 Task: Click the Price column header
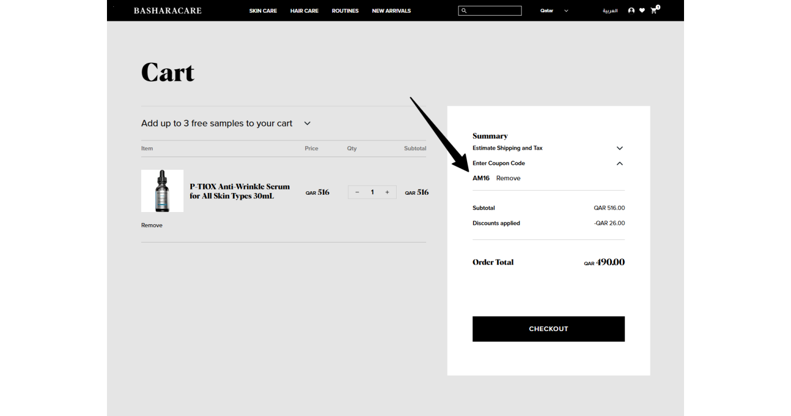312,148
